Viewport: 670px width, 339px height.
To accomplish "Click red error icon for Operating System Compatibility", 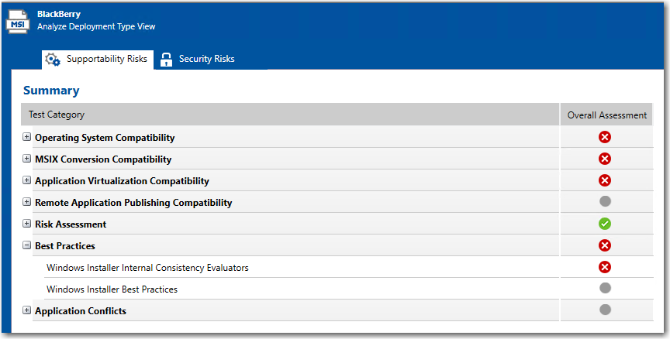I will click(606, 137).
